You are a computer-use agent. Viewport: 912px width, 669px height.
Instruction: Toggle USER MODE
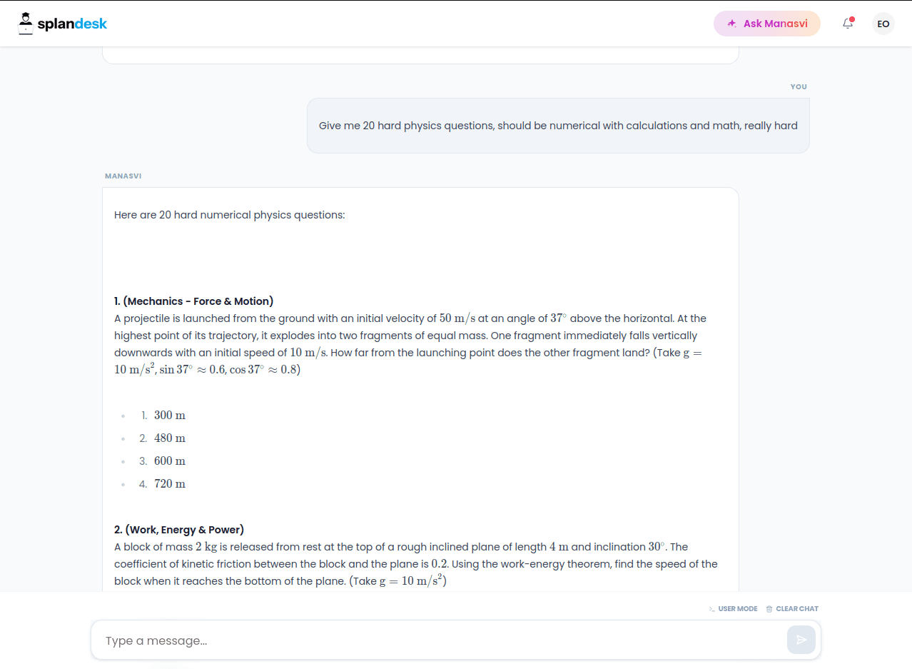[737, 609]
